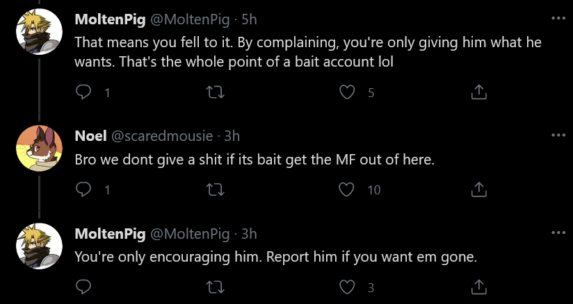Reply to MoltenPig's bait account tweet

tap(83, 92)
